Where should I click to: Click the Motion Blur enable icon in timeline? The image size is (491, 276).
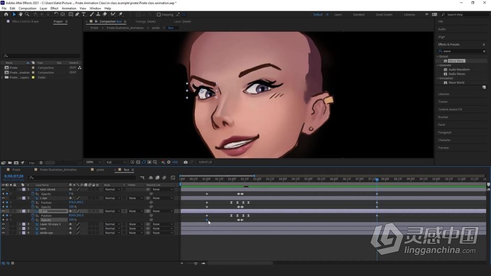click(x=164, y=178)
